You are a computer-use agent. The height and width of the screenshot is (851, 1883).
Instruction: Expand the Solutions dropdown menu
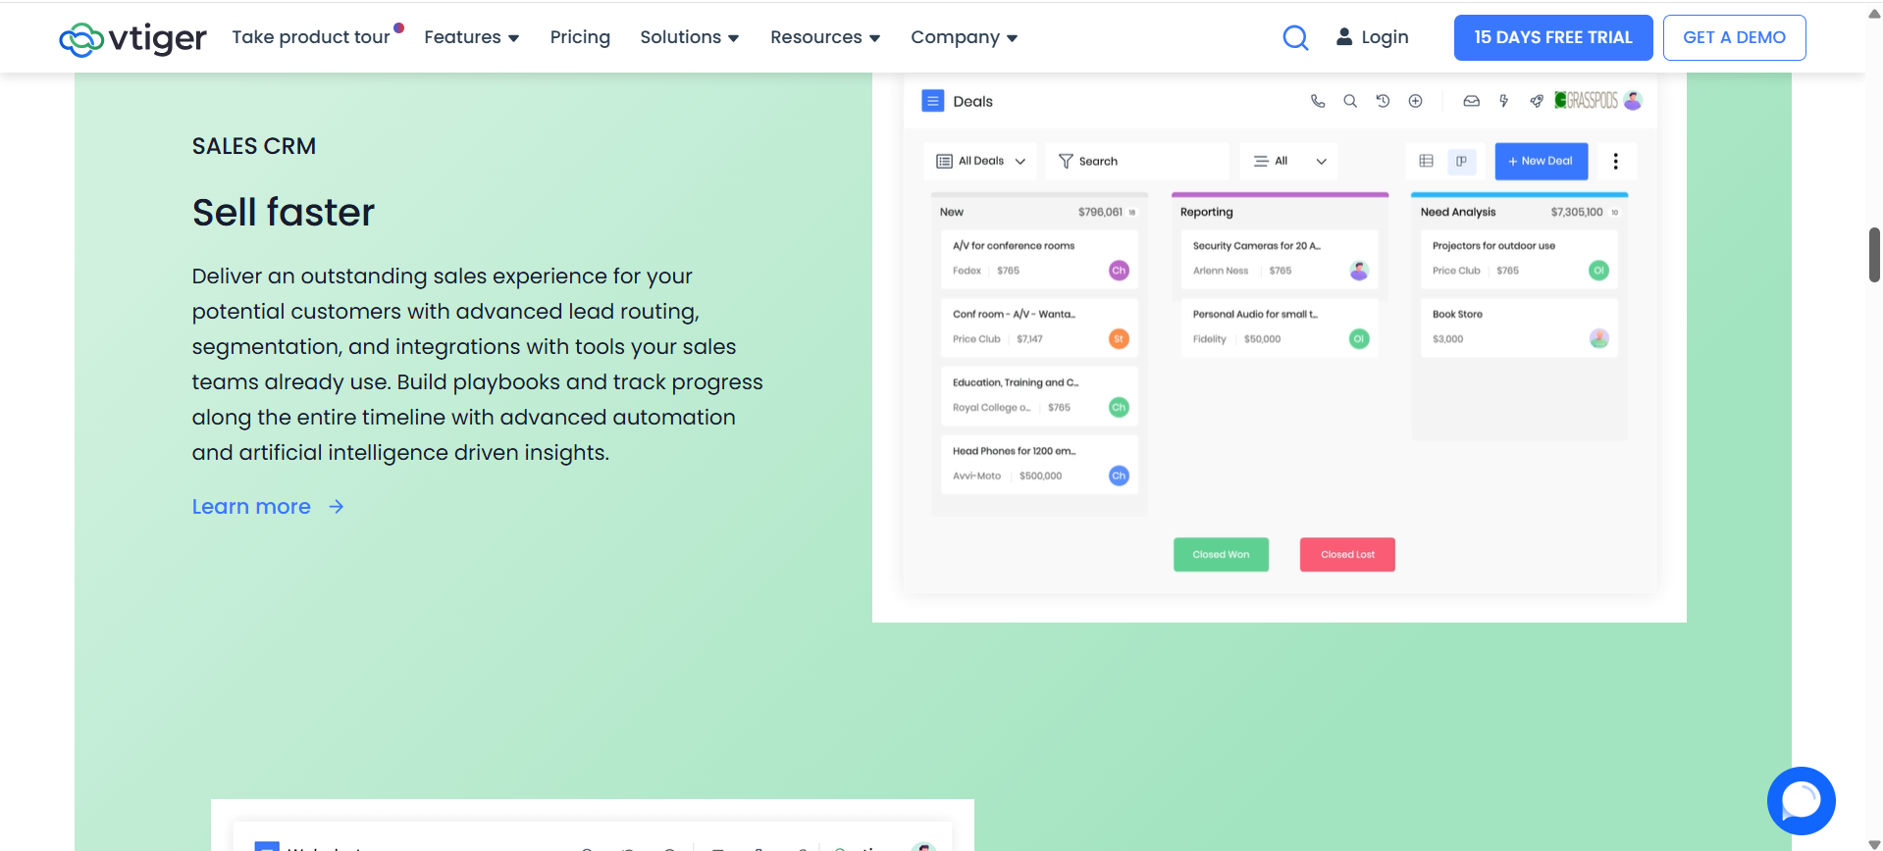click(689, 37)
